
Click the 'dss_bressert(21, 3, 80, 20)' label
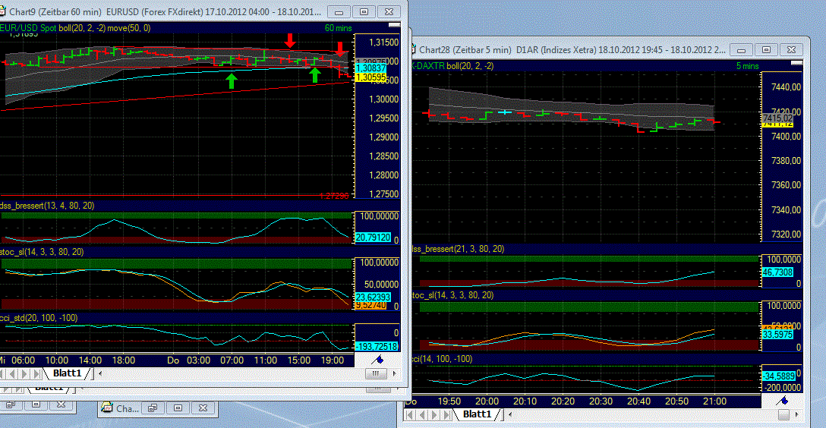click(458, 249)
